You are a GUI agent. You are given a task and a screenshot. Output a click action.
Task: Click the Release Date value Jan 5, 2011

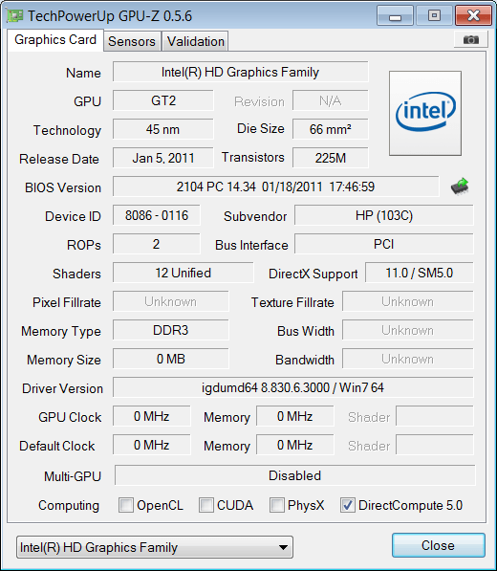click(x=163, y=158)
